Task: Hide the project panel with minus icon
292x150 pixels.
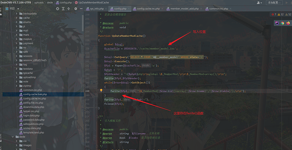Action: (x=81, y=9)
